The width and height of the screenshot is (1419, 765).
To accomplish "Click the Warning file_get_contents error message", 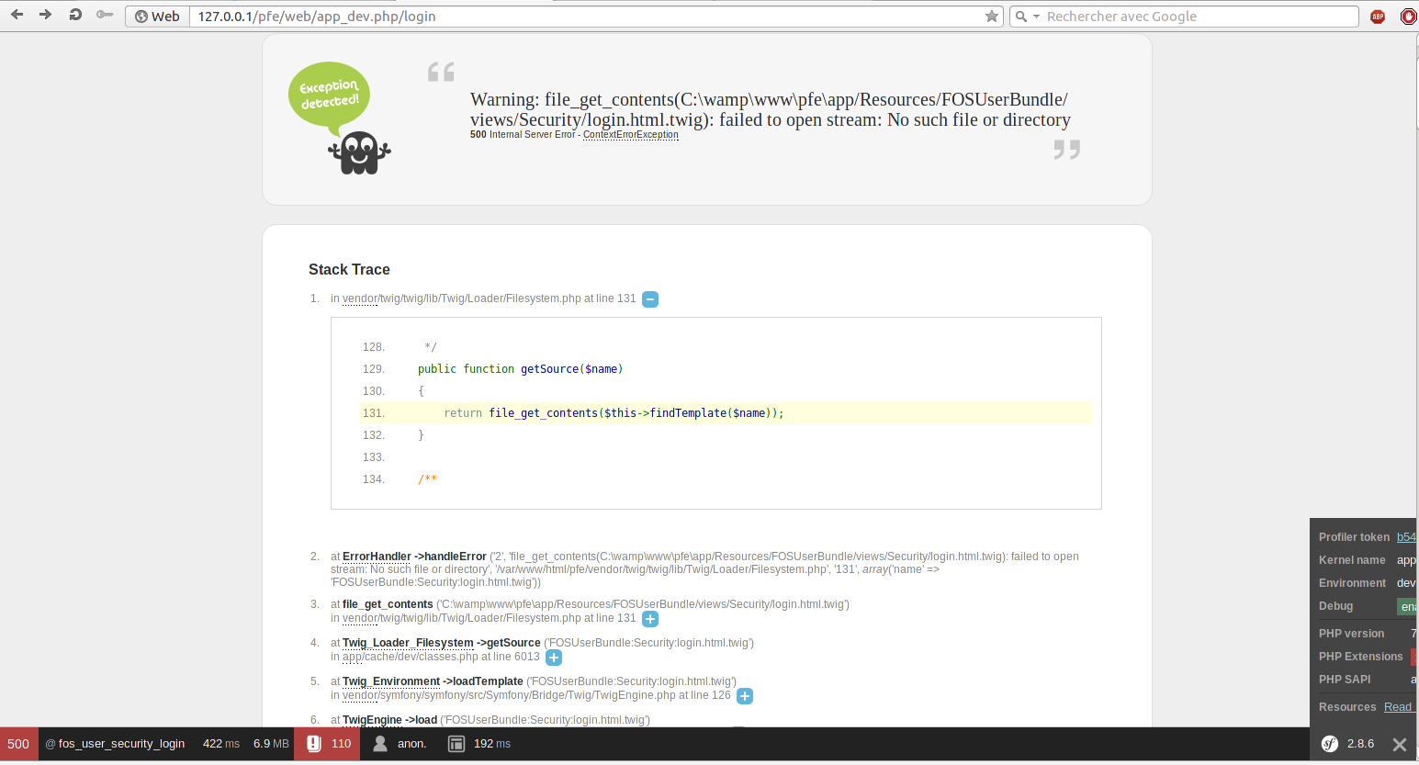I will point(770,109).
